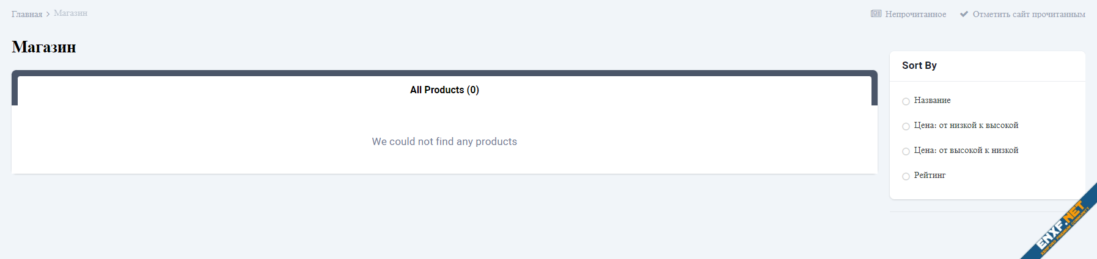Click the "We could not find any products" message
1097x259 pixels.
tap(444, 141)
